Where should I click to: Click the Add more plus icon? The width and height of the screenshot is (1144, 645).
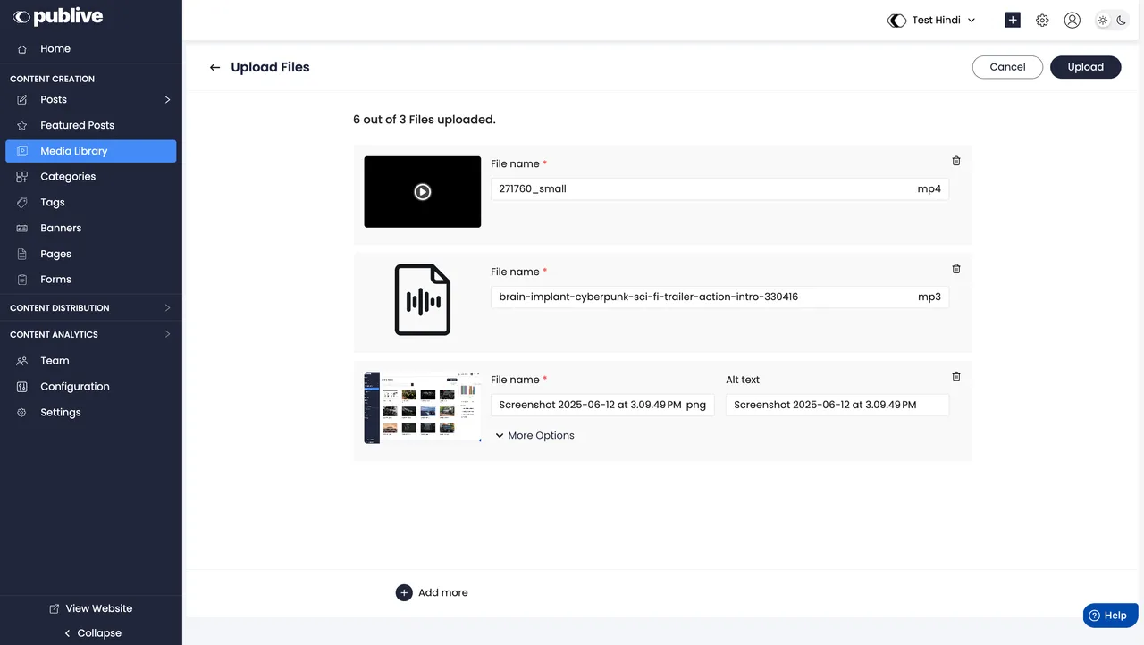pos(404,592)
